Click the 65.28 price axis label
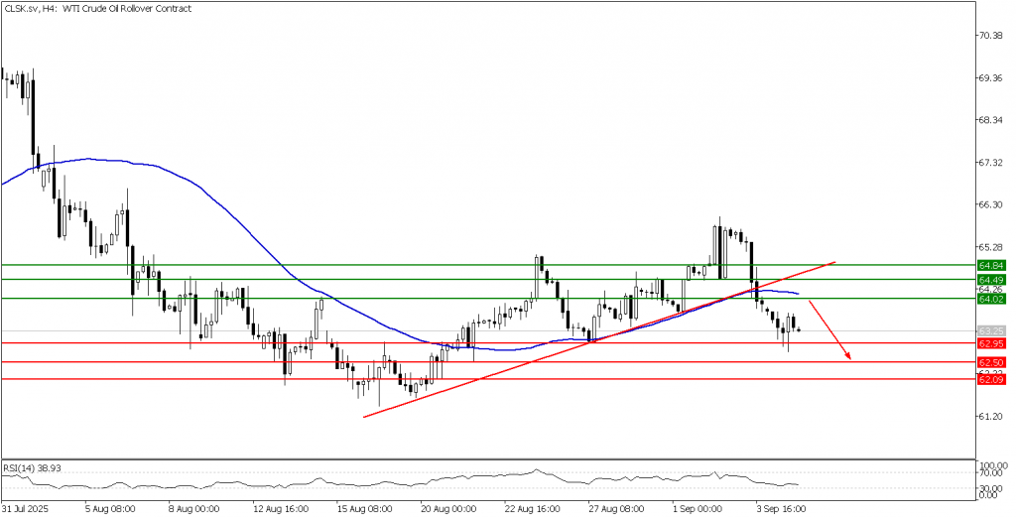1016x518 pixels. [x=991, y=248]
